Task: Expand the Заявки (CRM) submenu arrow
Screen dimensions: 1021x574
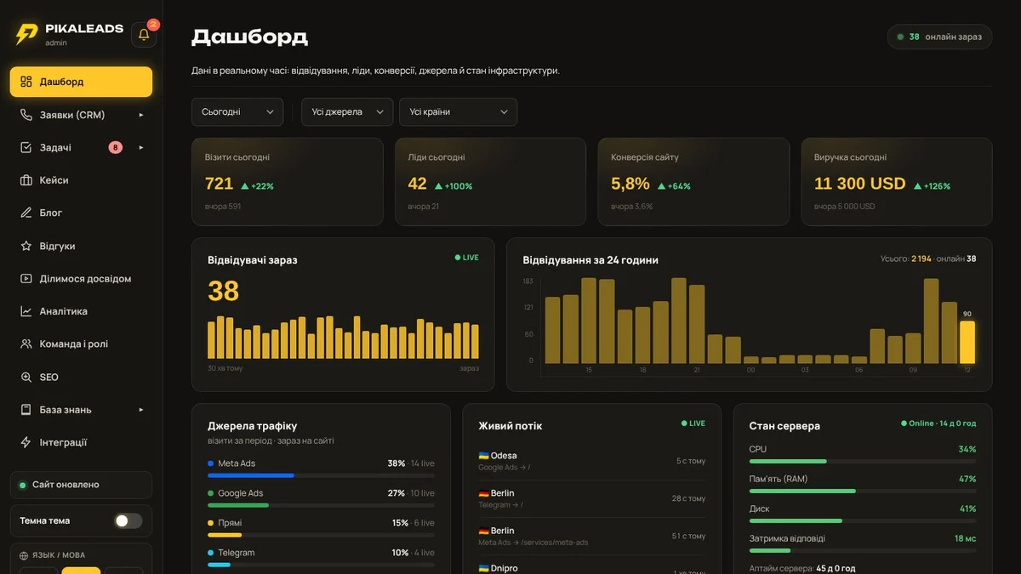Action: (141, 115)
